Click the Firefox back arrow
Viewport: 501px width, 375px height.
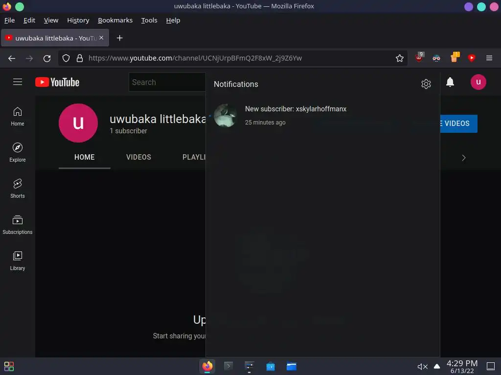pyautogui.click(x=12, y=59)
